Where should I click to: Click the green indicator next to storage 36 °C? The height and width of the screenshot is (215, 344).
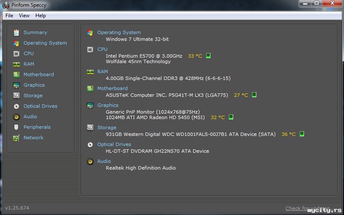302,134
